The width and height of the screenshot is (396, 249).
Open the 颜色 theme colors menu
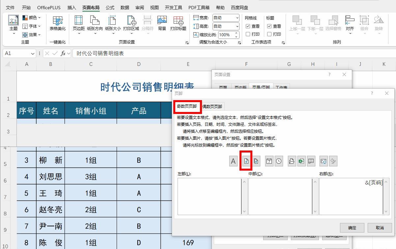click(x=31, y=18)
